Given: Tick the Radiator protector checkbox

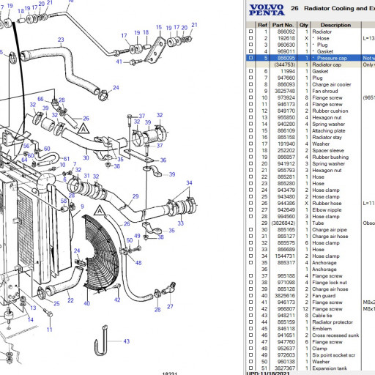Looking at the screenshot, I should pyautogui.click(x=250, y=322).
